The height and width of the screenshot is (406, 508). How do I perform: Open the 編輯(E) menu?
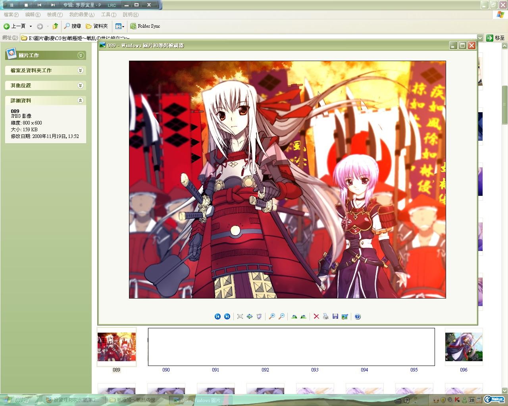(x=33, y=15)
